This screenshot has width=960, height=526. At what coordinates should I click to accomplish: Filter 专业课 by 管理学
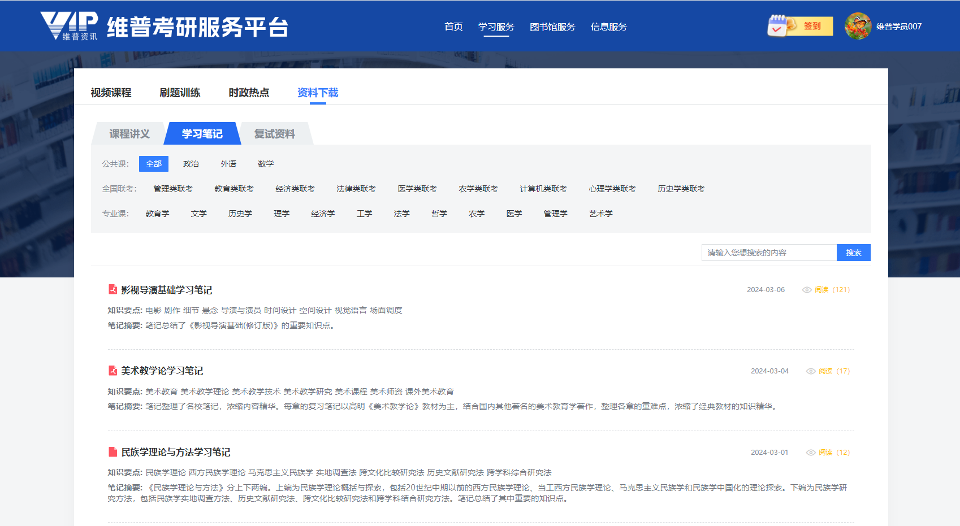point(556,214)
